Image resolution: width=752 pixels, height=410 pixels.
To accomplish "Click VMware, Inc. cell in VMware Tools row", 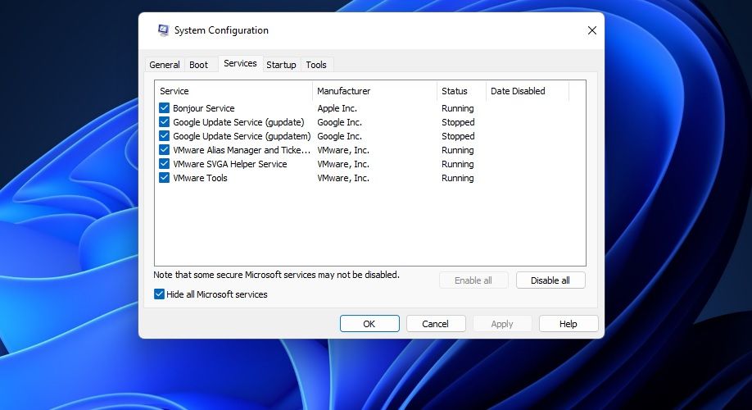I will [343, 178].
